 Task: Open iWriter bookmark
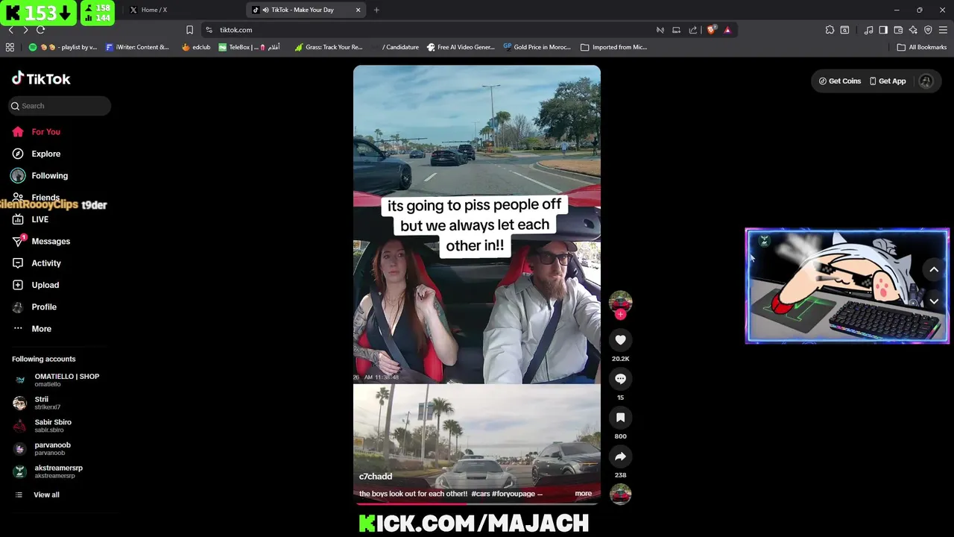click(x=137, y=47)
